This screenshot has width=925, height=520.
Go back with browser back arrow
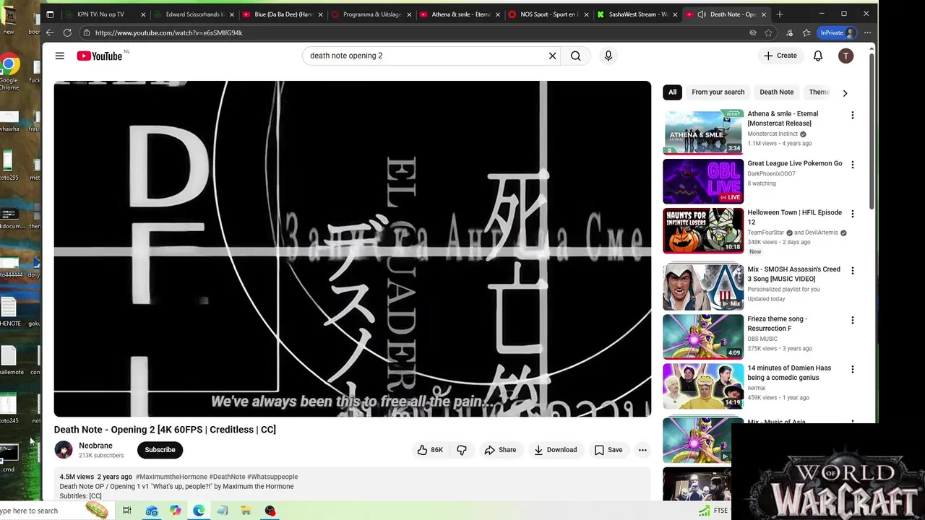point(50,32)
